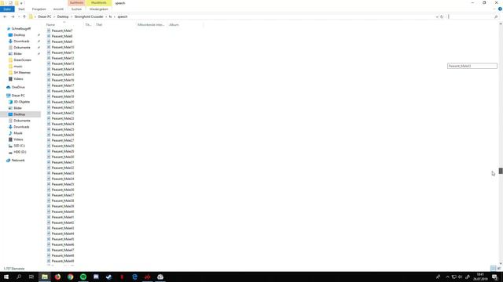Screen dimensions: 503x282
Task: Open the SSD (C:) drive
Action: click(x=19, y=146)
